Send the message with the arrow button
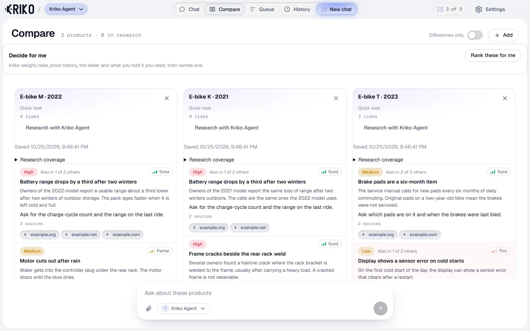This screenshot has height=331, width=530. [381, 309]
